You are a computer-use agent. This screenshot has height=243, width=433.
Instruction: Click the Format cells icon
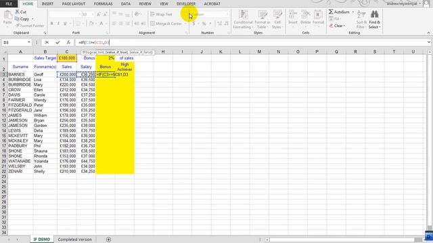318,18
